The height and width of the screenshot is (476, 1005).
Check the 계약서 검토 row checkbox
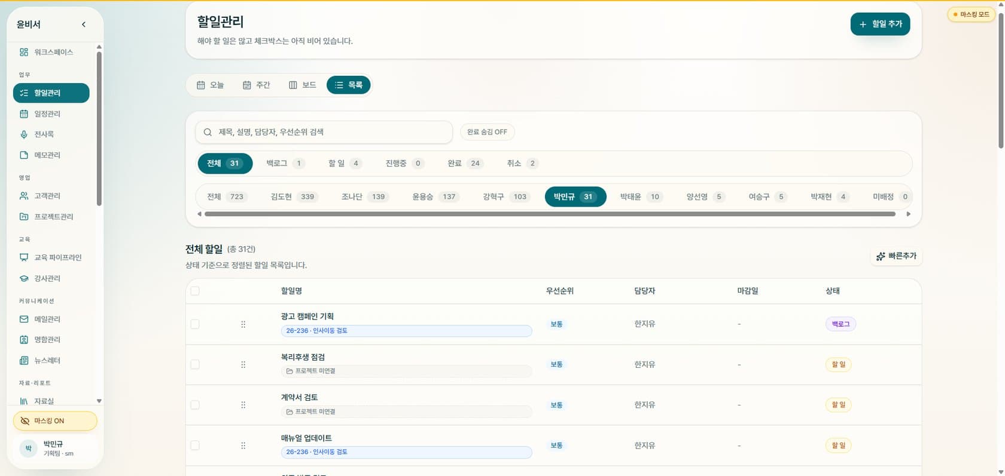(x=195, y=405)
